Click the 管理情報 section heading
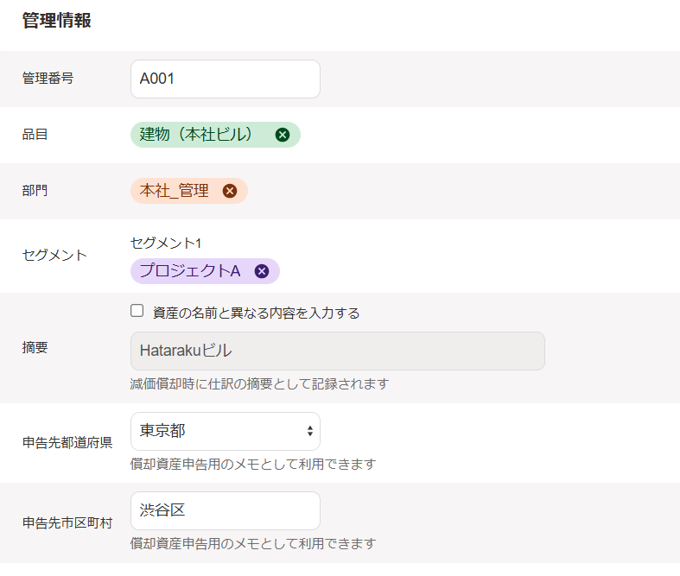Image resolution: width=680 pixels, height=576 pixels. [x=57, y=21]
